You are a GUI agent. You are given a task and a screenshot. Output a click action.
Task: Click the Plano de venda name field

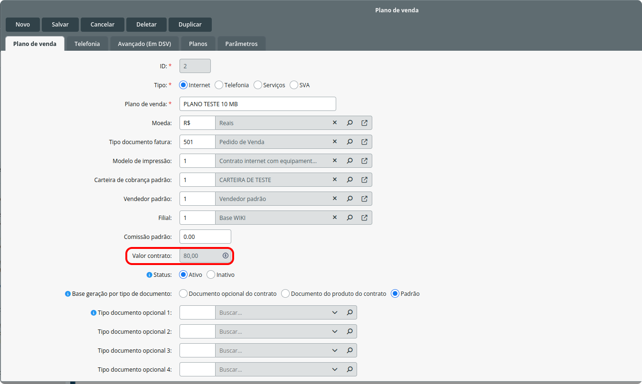click(x=258, y=104)
